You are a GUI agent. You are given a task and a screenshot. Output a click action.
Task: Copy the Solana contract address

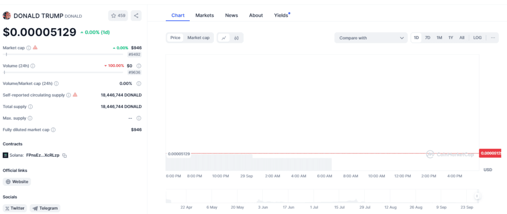pyautogui.click(x=65, y=155)
